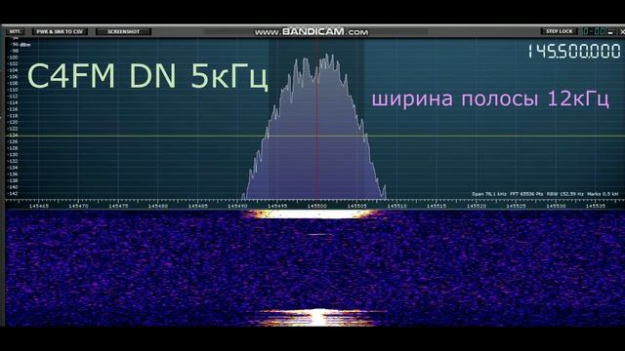Image resolution: width=625 pixels, height=351 pixels.
Task: Click the 145500 label on frequency axis
Action: tap(316, 206)
